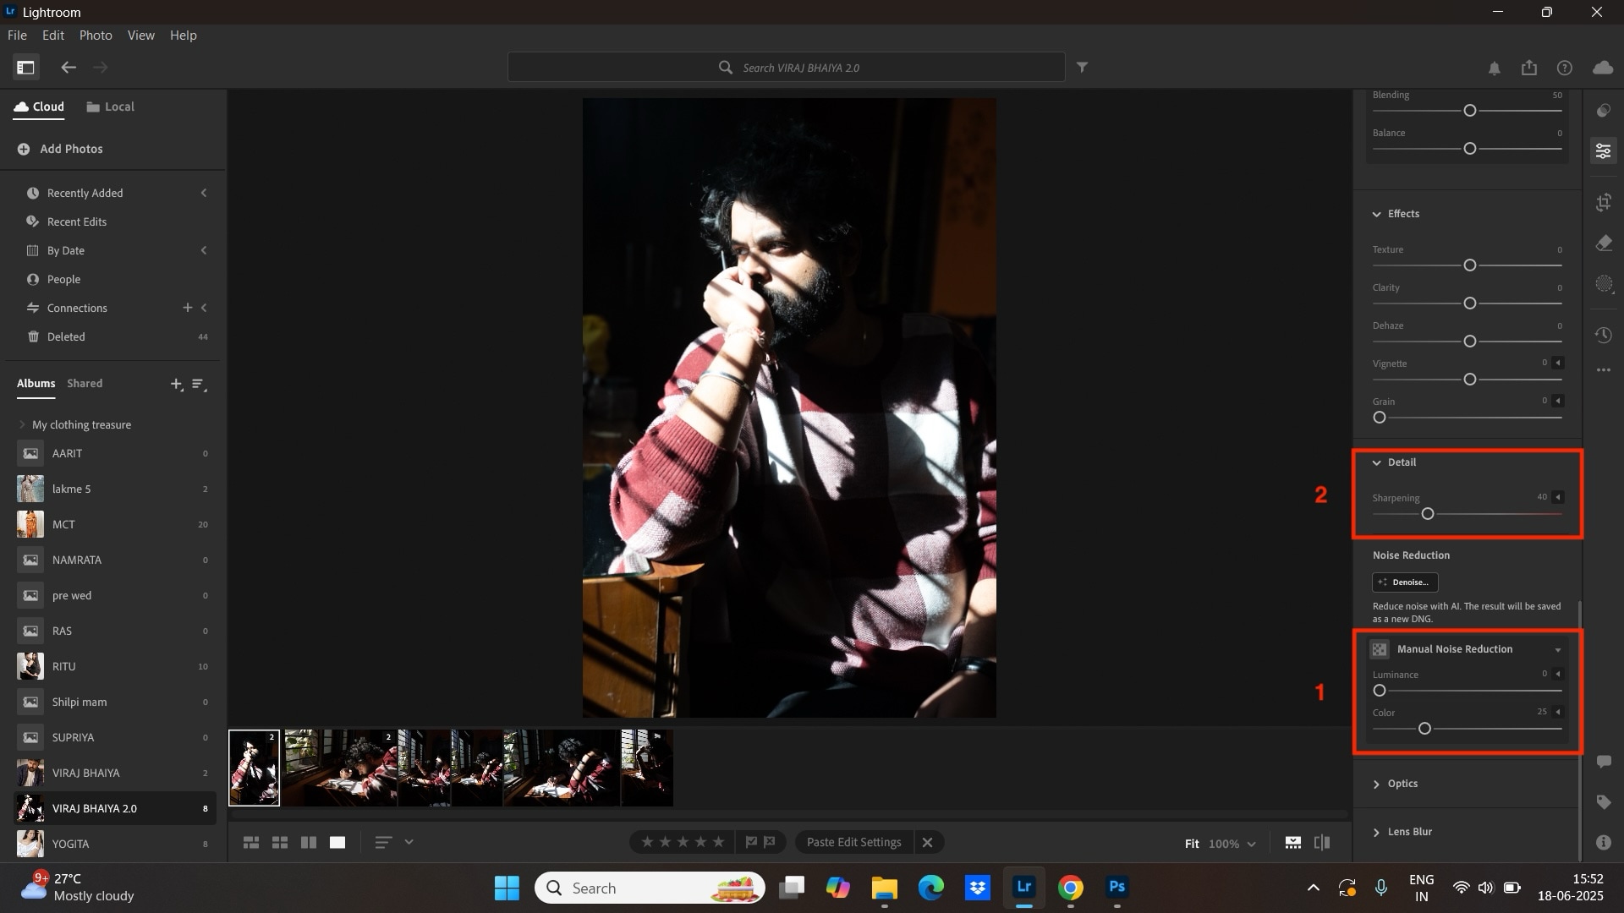
Task: Click the Clarity slider handle
Action: 1470,303
